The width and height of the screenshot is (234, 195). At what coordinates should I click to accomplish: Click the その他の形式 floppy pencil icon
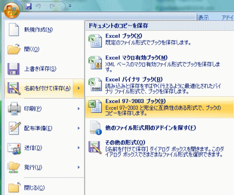95,148
